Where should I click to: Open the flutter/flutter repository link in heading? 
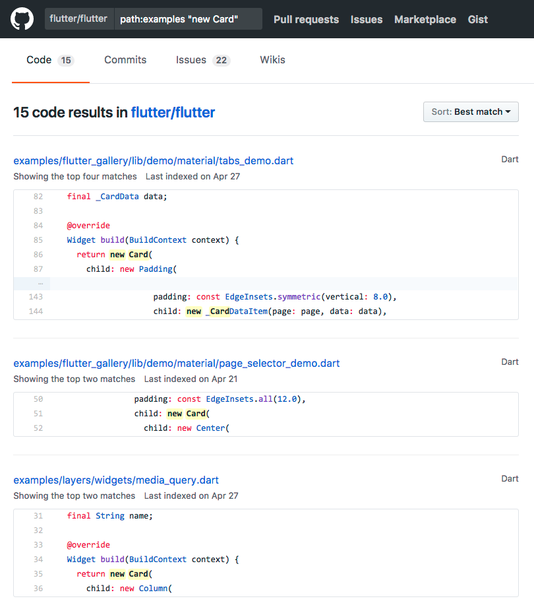[173, 112]
